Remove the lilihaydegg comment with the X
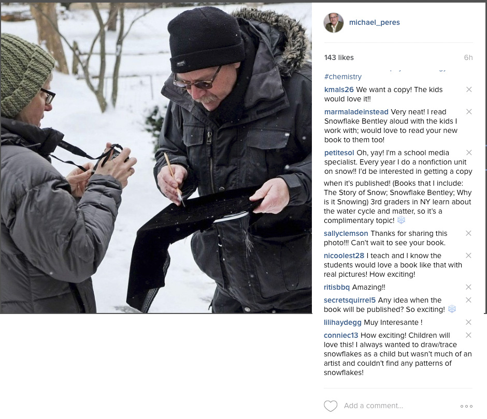487x419 pixels. click(469, 322)
